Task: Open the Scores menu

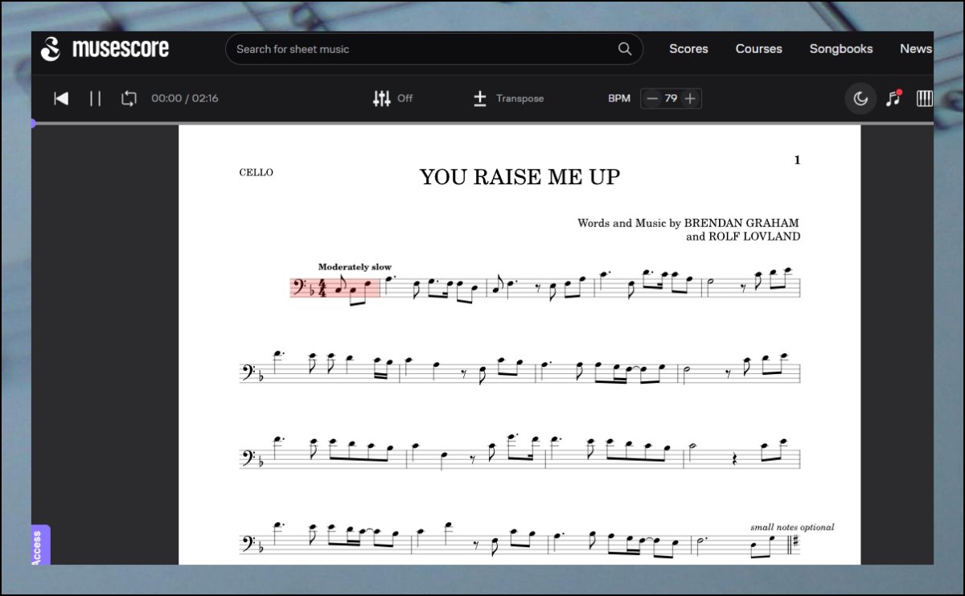Action: point(688,49)
